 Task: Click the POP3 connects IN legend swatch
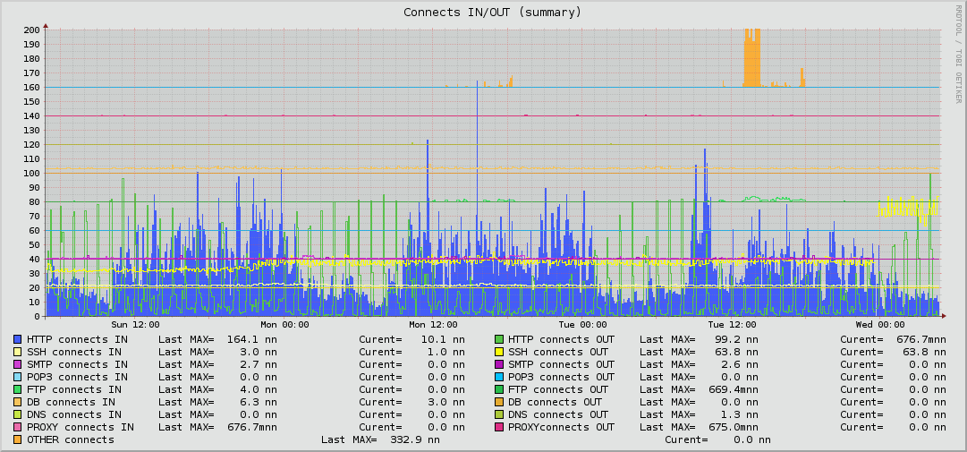(x=18, y=377)
